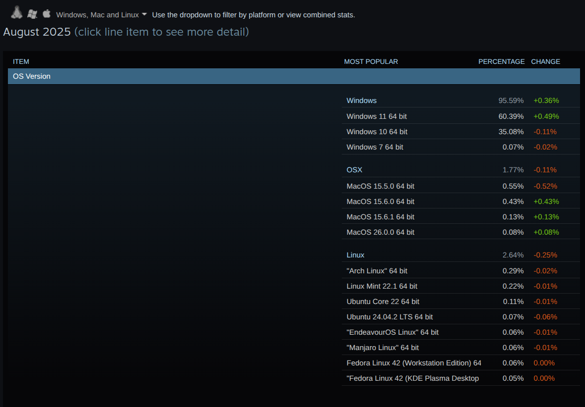Select the MacOS 15.6.0 64 bit row

click(461, 201)
